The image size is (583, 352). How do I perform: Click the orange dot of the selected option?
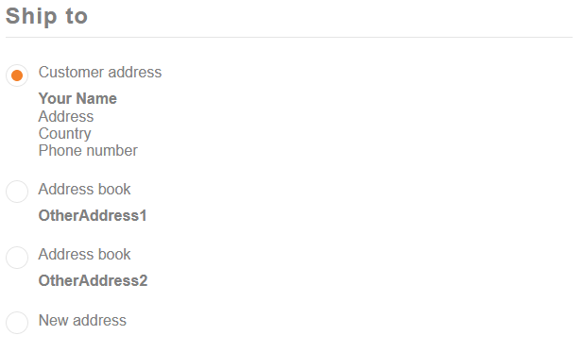tap(17, 75)
